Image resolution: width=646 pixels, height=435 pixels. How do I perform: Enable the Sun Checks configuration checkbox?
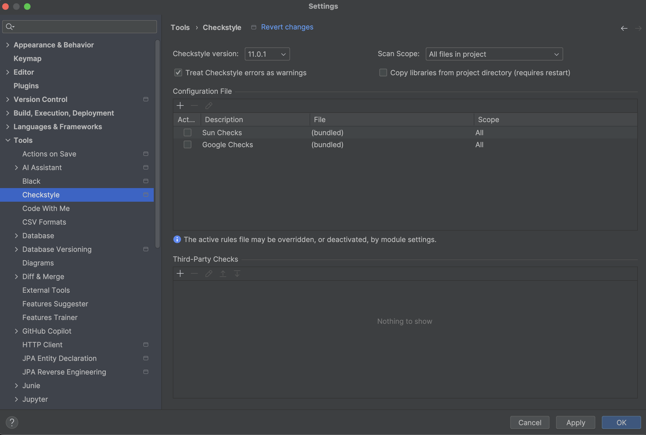(188, 133)
